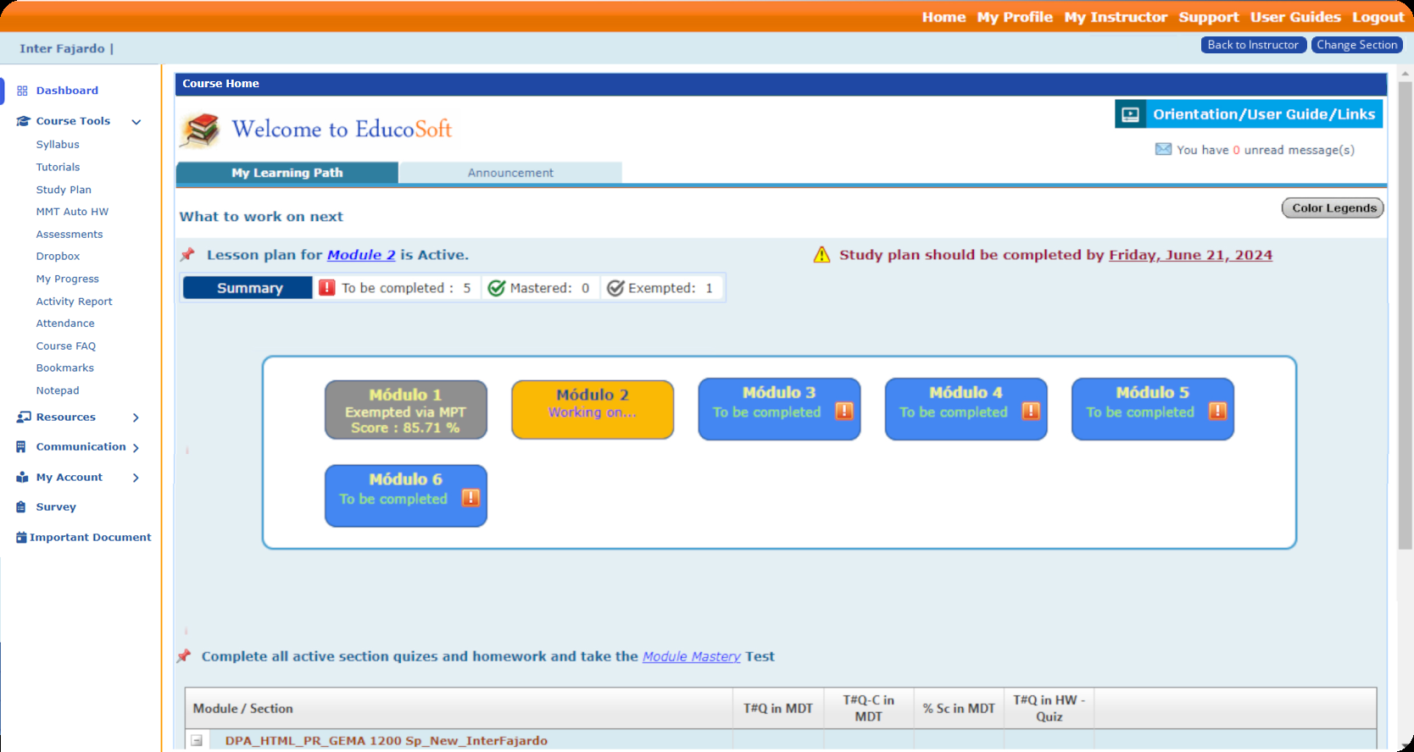Switch to the Announcement tab
1414x752 pixels.
510,173
